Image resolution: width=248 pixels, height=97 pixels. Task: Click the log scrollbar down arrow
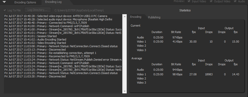(124, 91)
